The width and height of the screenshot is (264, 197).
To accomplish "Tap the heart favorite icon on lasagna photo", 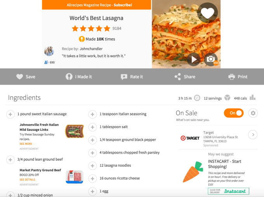I will (x=207, y=13).
